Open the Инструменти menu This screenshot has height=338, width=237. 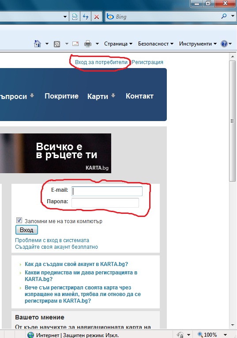coord(198,44)
